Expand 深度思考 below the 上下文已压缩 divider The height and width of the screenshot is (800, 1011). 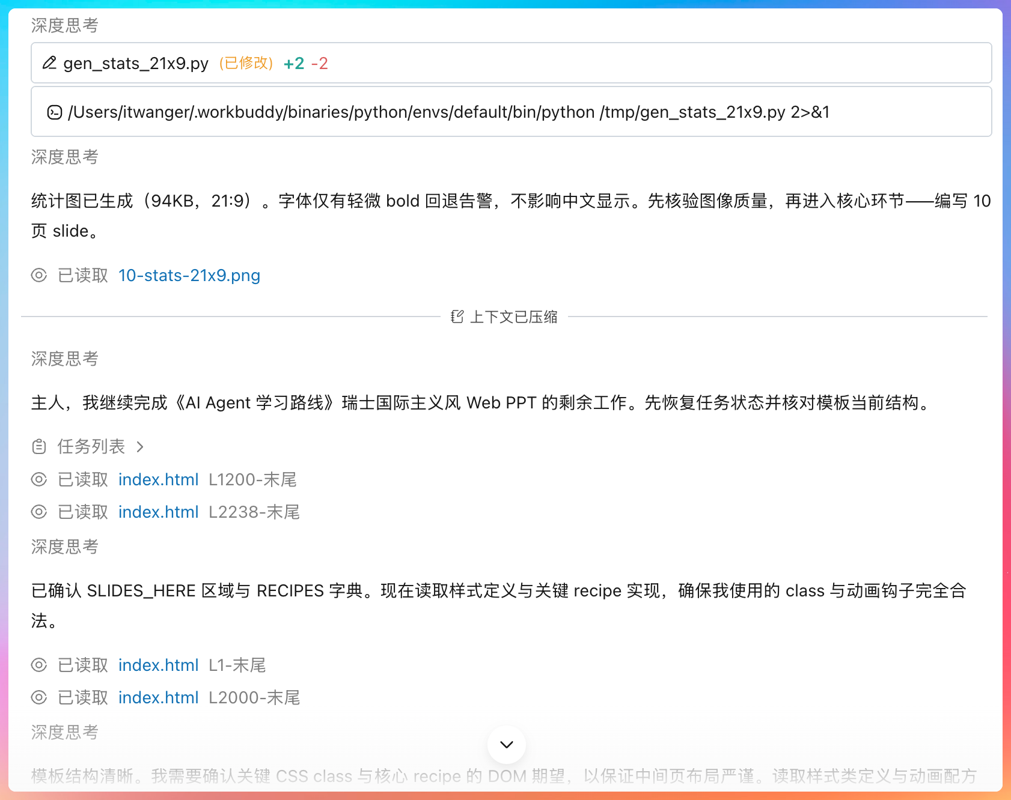pos(65,359)
